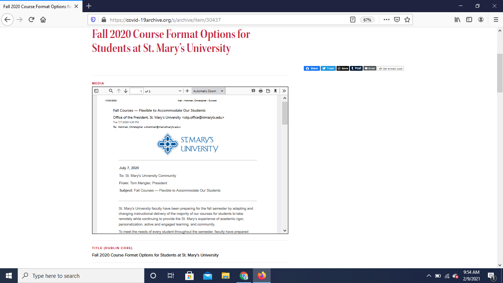Viewport: 503px width, 283px height.
Task: Open the PDF find search tool
Action: (111, 91)
